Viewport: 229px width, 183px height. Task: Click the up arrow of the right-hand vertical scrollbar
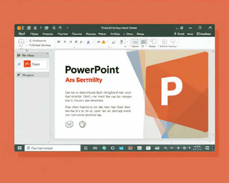pyautogui.click(x=213, y=52)
